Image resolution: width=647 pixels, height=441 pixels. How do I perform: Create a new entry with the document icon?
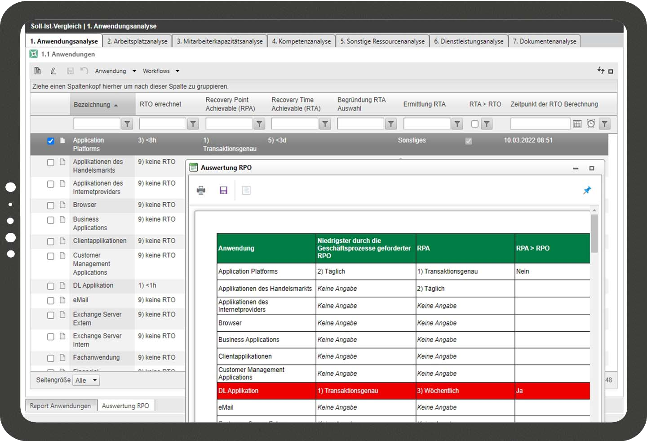[37, 71]
